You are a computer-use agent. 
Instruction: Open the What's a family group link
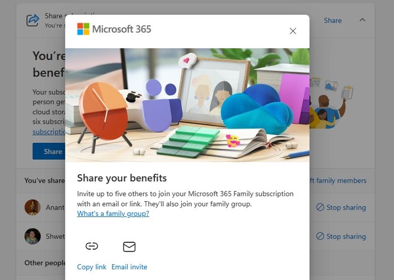(113, 214)
